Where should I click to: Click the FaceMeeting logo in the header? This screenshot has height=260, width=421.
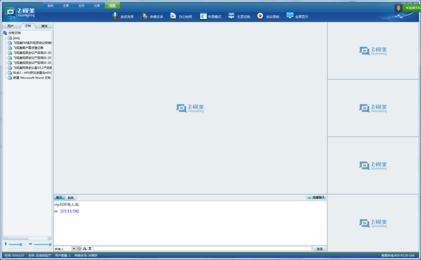tap(20, 13)
